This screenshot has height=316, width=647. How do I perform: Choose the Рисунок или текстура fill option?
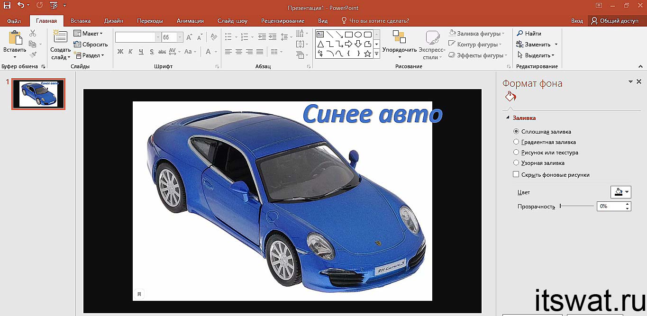(x=516, y=153)
